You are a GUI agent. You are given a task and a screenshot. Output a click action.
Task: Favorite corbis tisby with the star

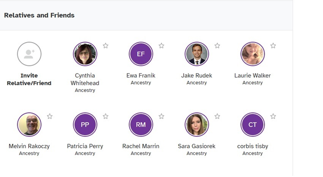273,116
